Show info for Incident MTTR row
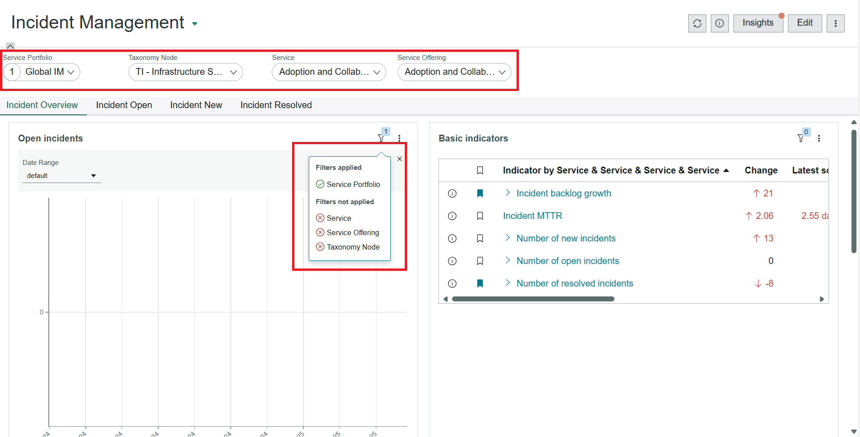860x437 pixels. click(x=452, y=216)
